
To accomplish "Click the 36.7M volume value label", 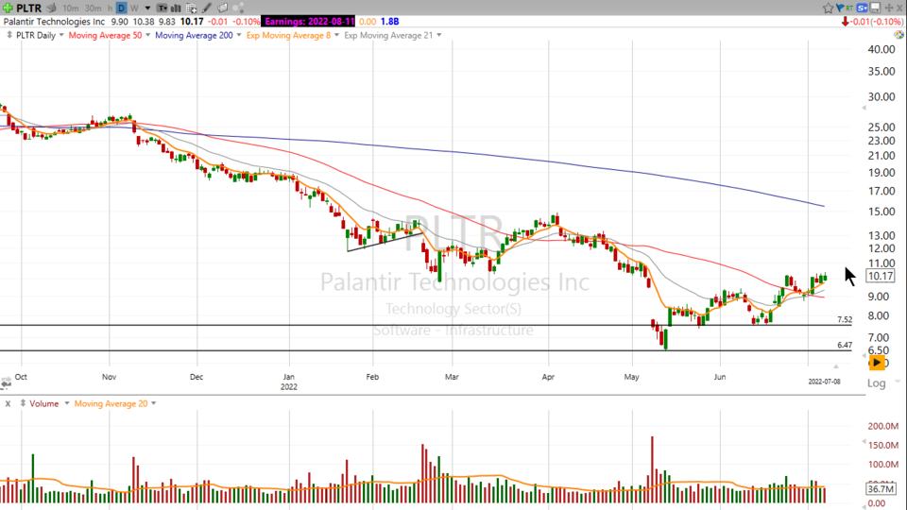I will 881,488.
